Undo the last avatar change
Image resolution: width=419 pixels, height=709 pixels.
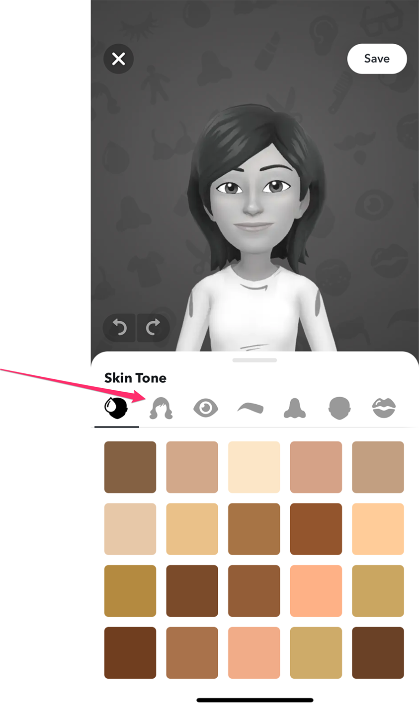pyautogui.click(x=120, y=328)
